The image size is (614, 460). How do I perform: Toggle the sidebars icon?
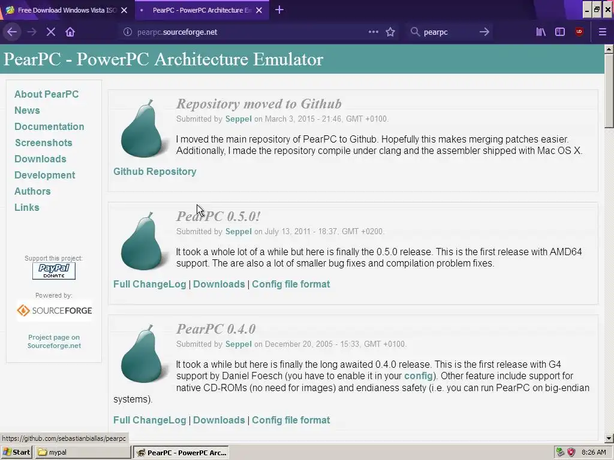coord(560,32)
